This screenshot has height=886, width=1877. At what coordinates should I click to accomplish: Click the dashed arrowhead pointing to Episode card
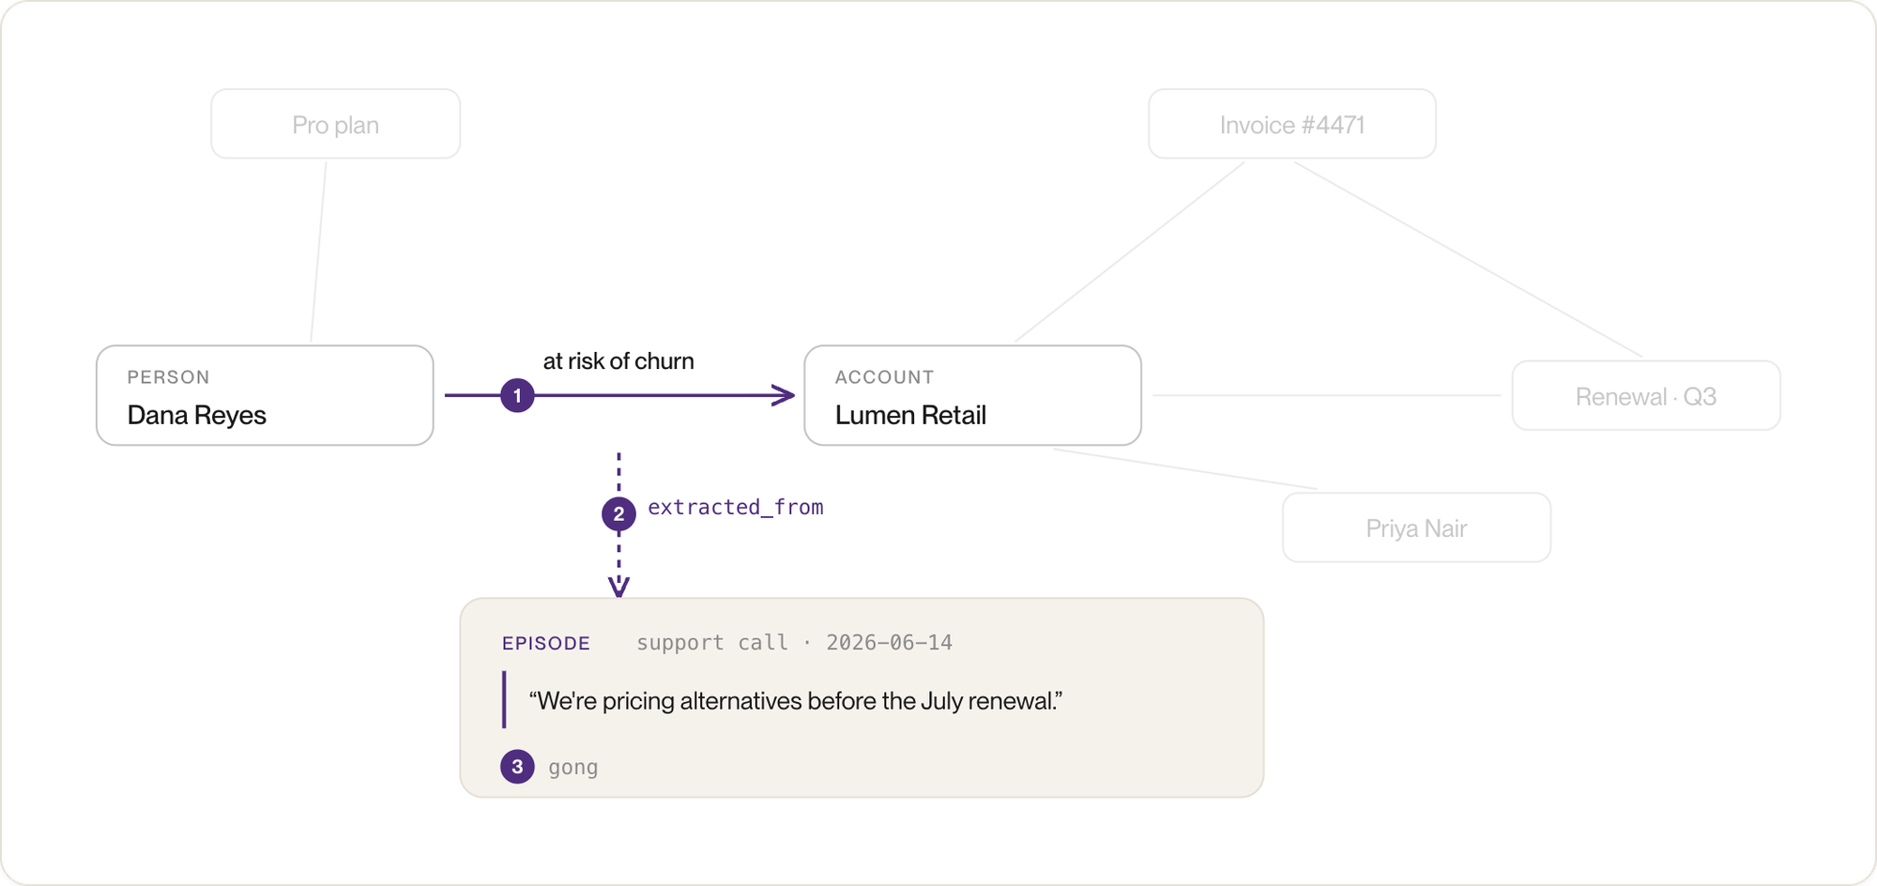click(x=618, y=587)
